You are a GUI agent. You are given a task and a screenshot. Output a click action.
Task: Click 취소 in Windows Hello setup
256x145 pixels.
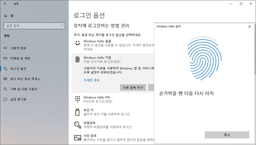click(227, 135)
